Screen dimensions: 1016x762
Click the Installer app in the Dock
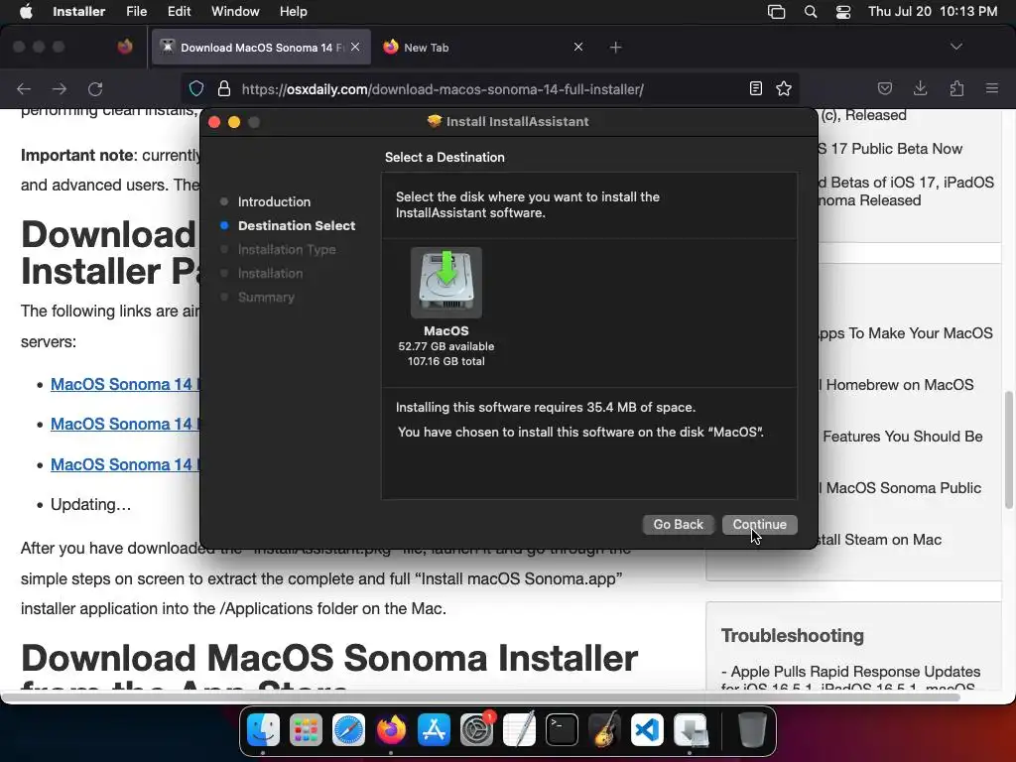pos(691,730)
